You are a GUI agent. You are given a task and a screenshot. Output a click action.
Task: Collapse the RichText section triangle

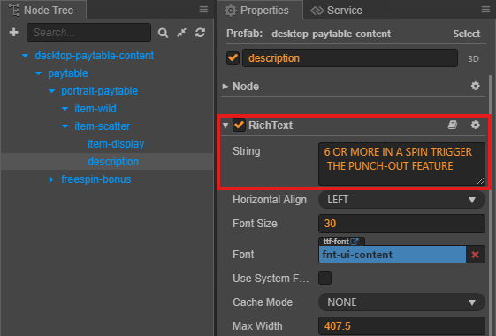coord(225,126)
